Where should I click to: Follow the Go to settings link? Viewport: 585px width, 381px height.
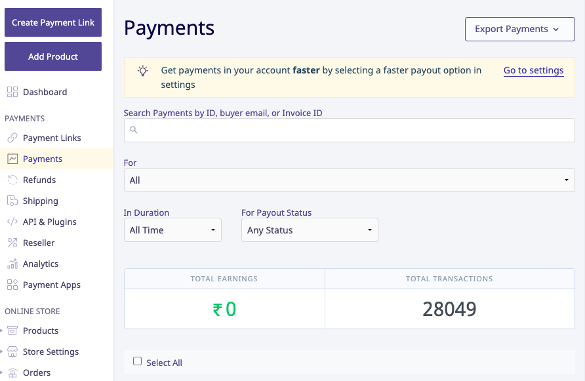point(533,70)
